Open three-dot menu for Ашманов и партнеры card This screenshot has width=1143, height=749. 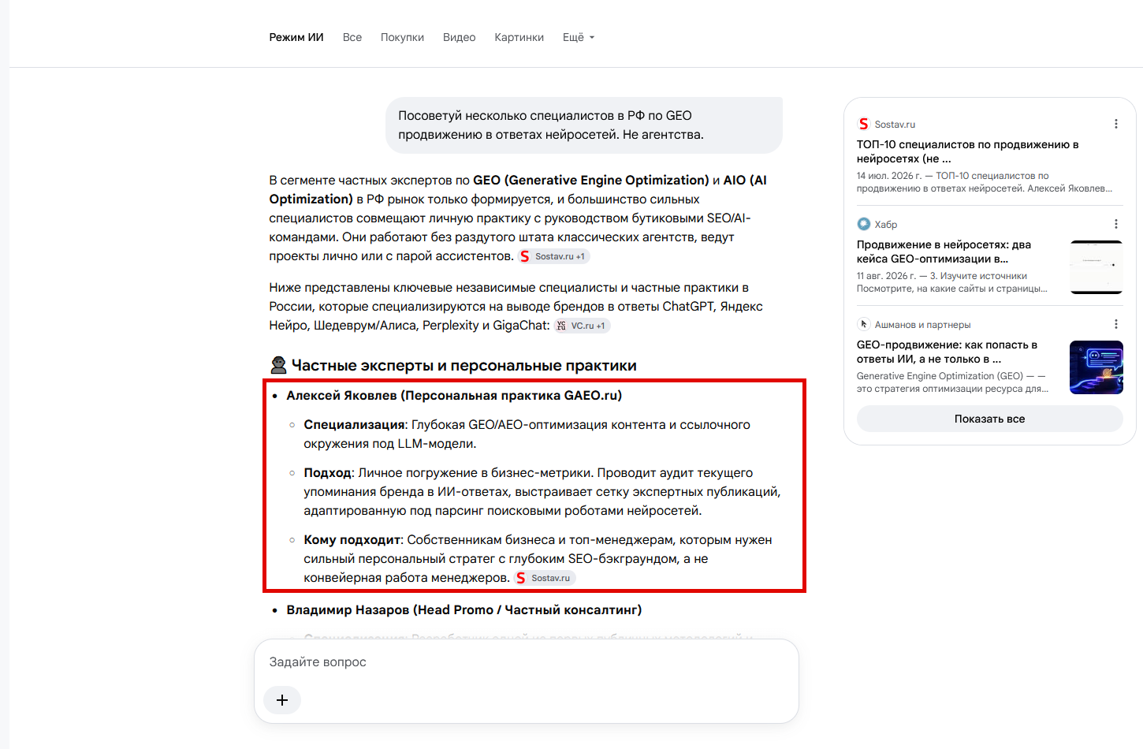(1115, 324)
